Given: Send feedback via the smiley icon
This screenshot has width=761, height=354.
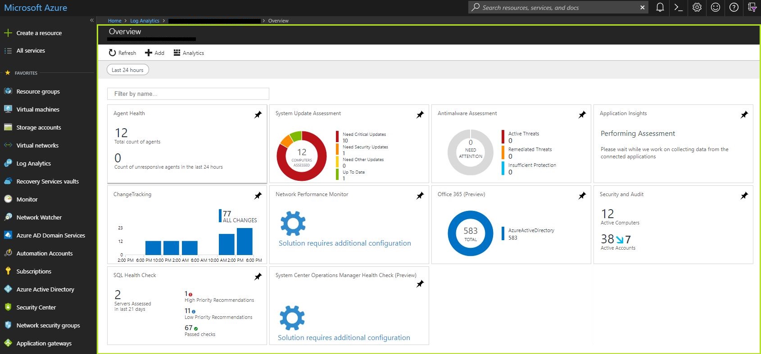Looking at the screenshot, I should click(x=716, y=7).
